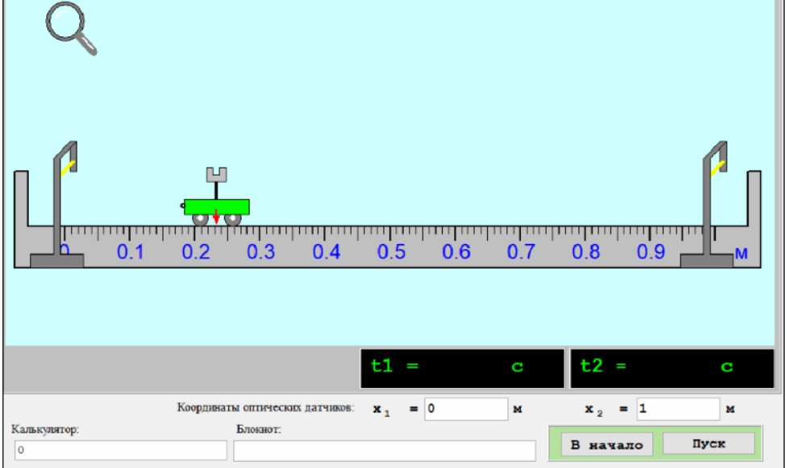This screenshot has height=468, width=787.
Task: Click the t2 timer display
Action: 672,368
